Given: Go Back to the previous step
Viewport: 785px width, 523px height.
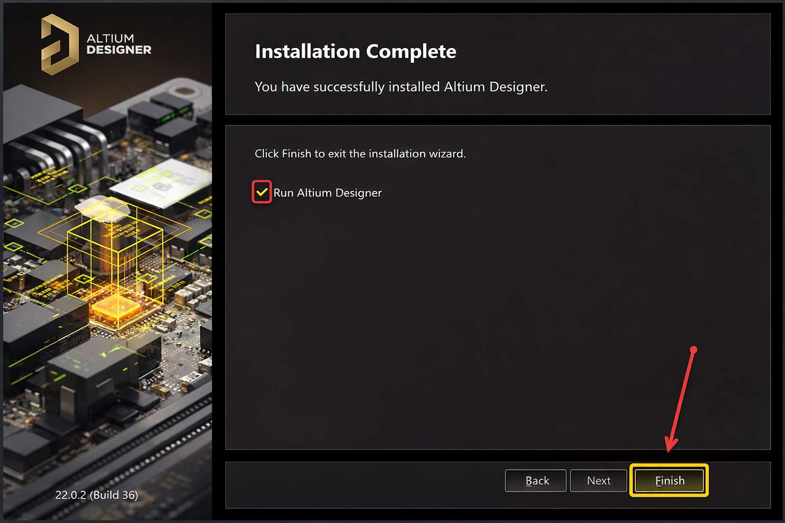Looking at the screenshot, I should click(536, 481).
